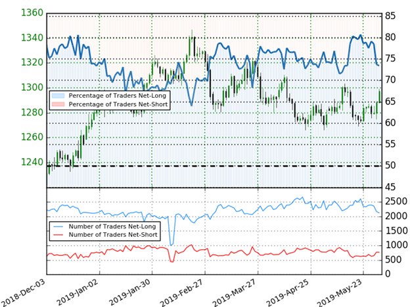
Task: Click the 2018-Dec-03 date label
Action: [23, 293]
